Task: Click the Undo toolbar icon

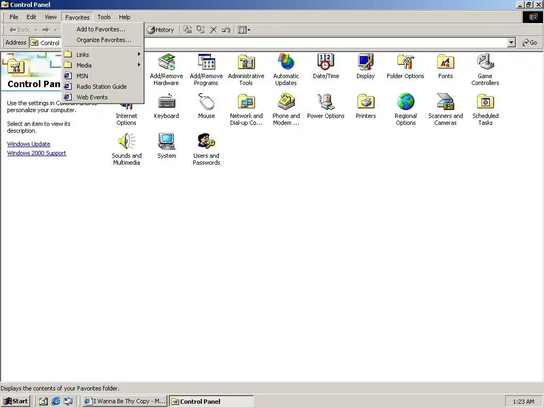Action: pyautogui.click(x=226, y=30)
